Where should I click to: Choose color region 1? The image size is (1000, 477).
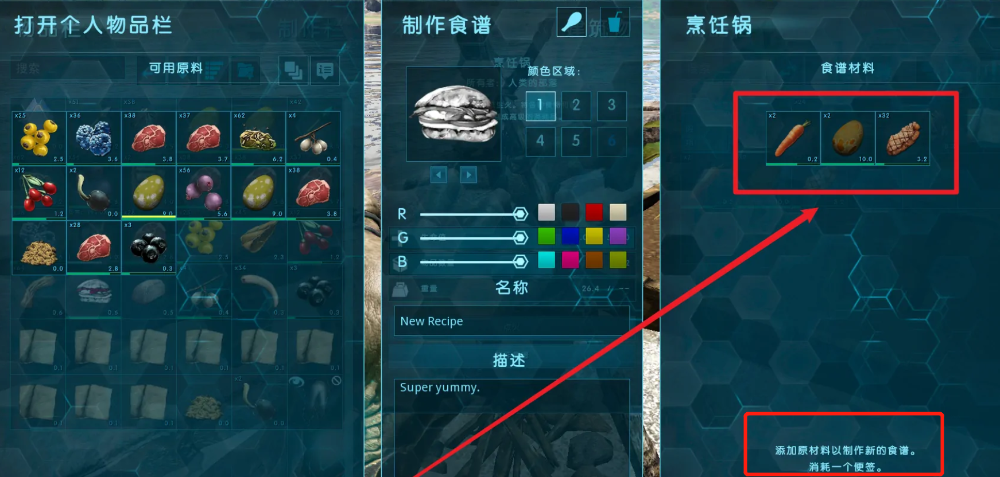(x=540, y=105)
